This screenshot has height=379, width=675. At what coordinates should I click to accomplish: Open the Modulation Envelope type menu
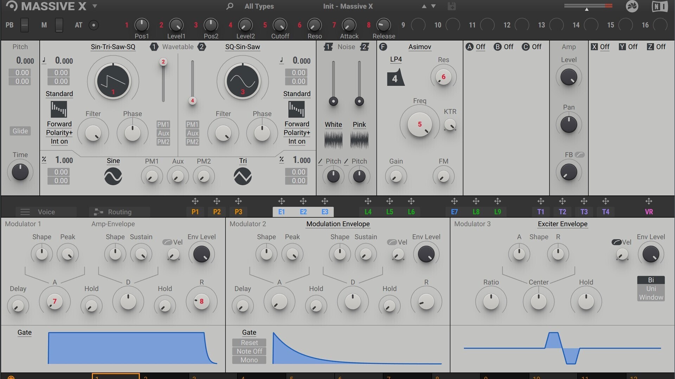point(338,224)
